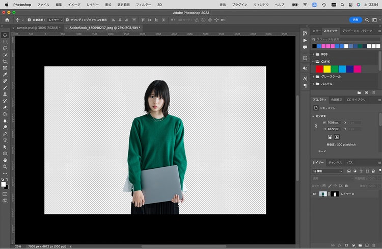The width and height of the screenshot is (382, 249).
Task: Select the layer 0 mask thumbnail
Action: tap(335, 194)
